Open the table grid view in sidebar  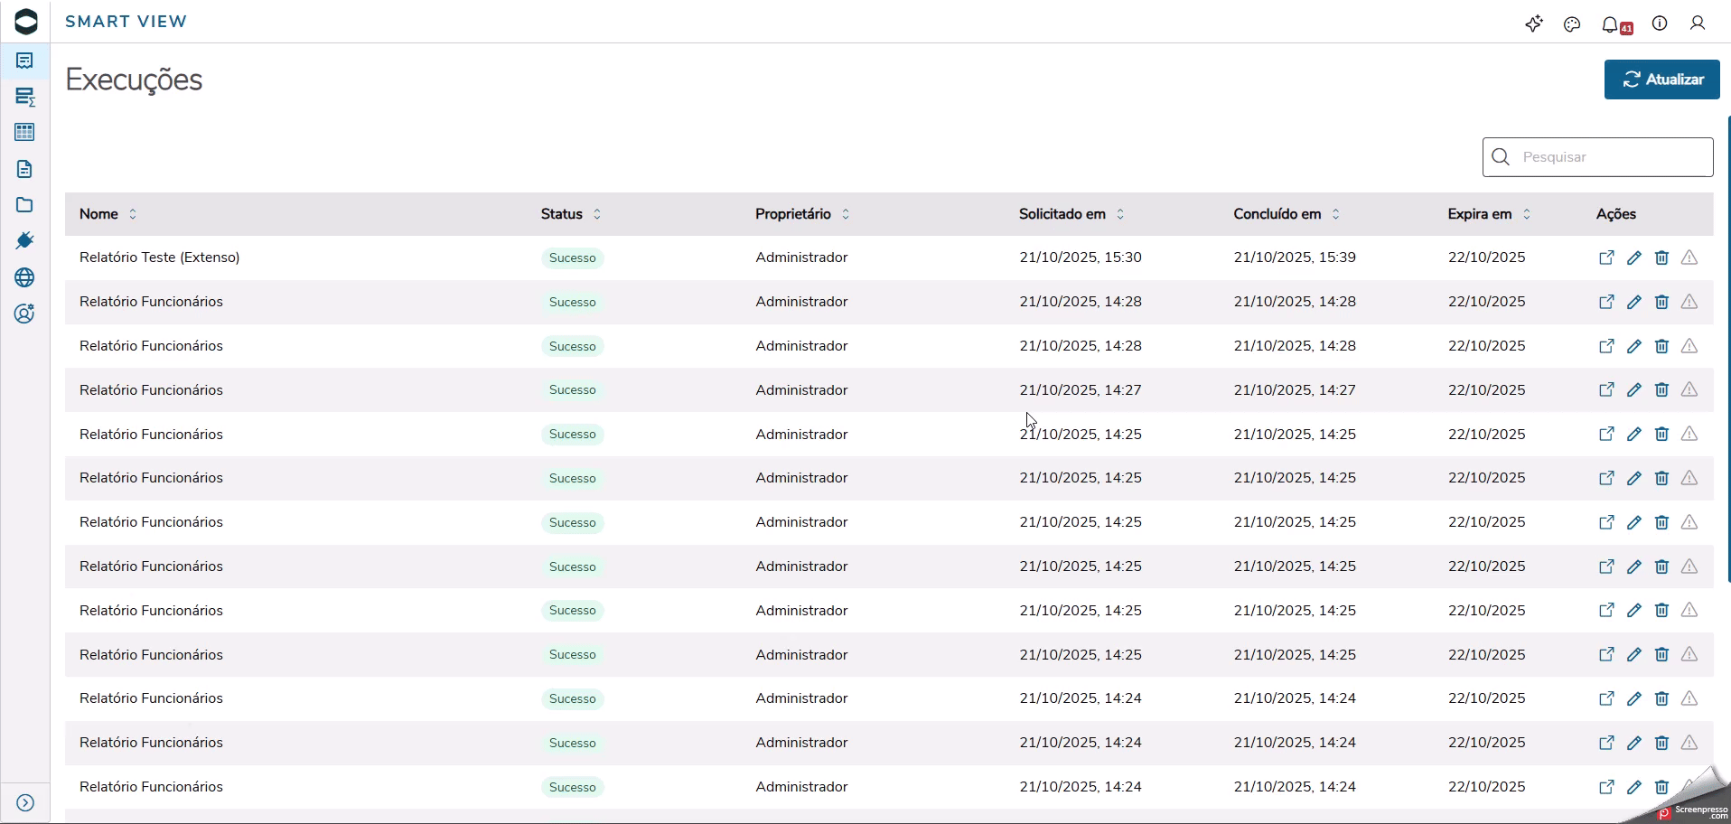click(24, 133)
